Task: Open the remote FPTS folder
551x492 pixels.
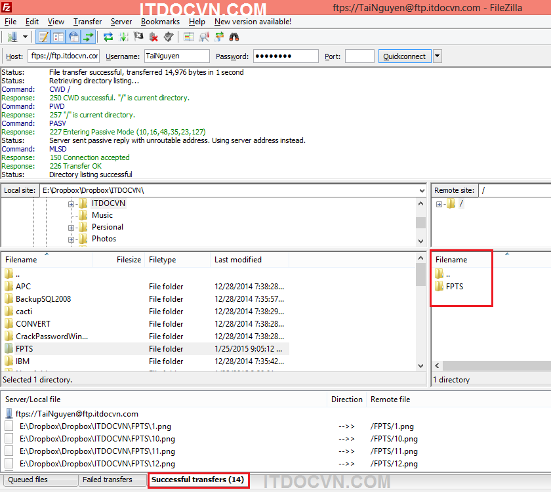Action: 454,286
